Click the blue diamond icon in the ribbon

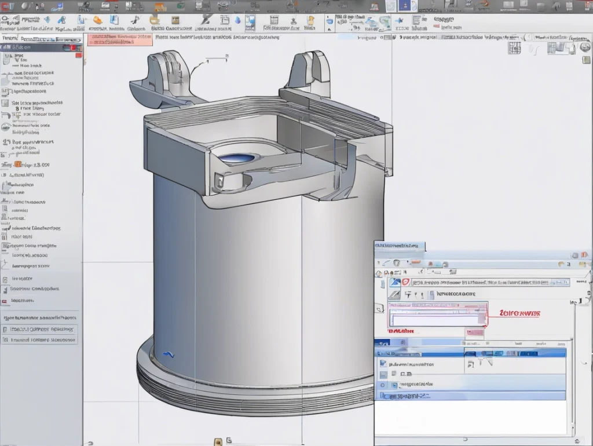(47, 20)
